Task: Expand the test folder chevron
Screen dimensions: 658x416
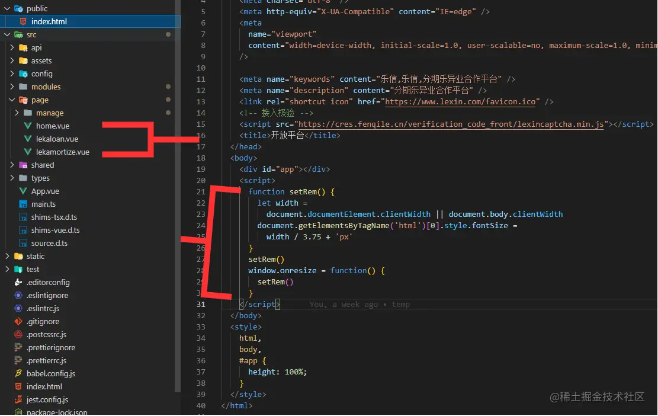Action: [x=7, y=269]
